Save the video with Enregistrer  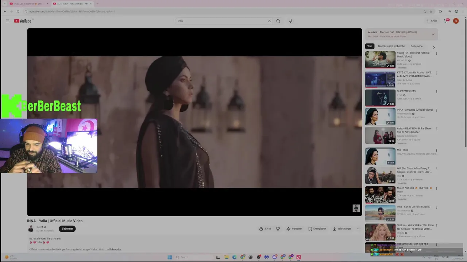click(317, 229)
